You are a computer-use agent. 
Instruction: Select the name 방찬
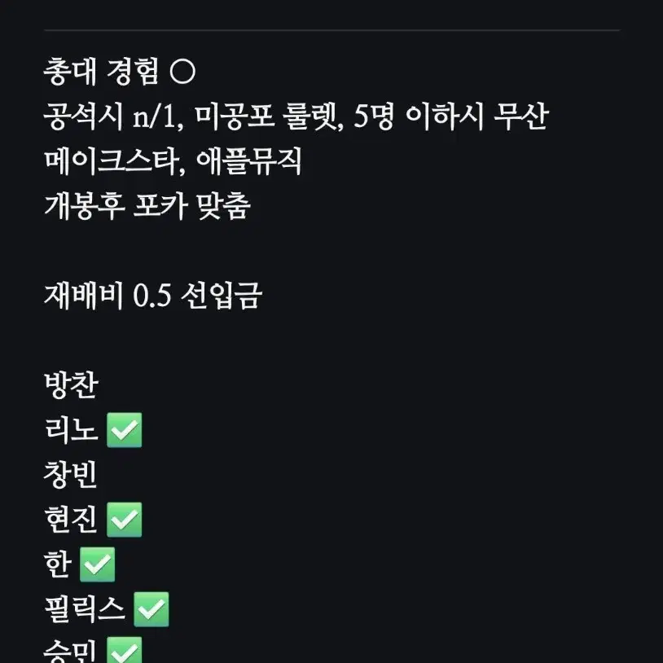pyautogui.click(x=71, y=385)
